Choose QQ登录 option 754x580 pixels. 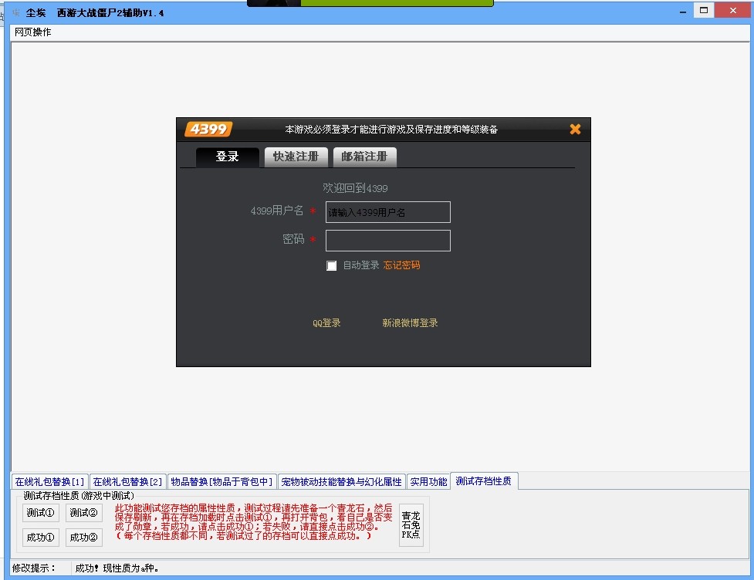coord(326,323)
